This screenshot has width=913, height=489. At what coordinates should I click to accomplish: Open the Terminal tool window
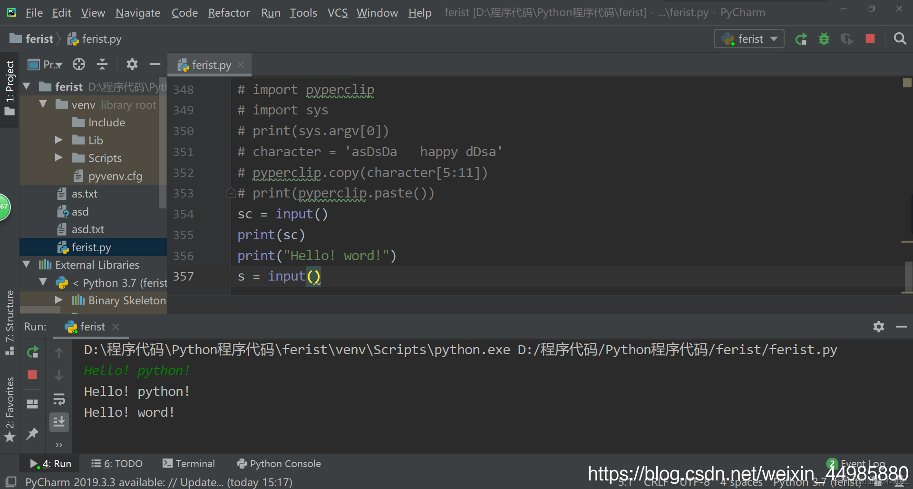(189, 464)
